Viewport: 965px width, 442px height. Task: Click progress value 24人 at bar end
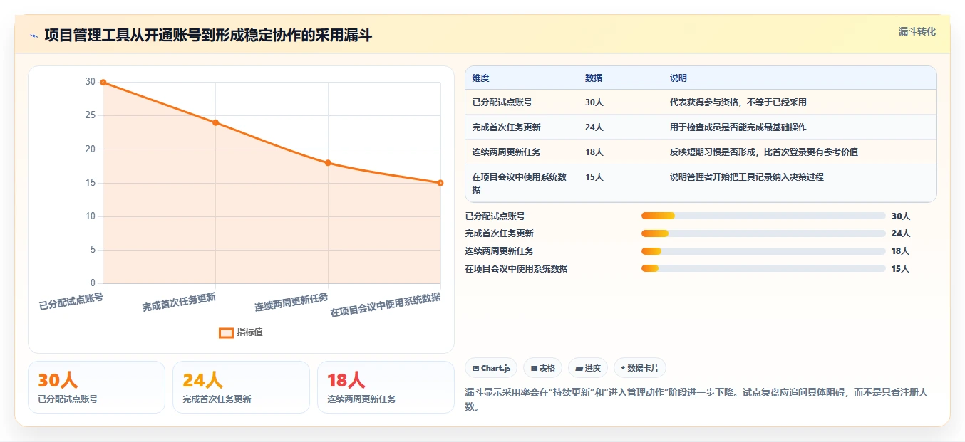pos(901,233)
